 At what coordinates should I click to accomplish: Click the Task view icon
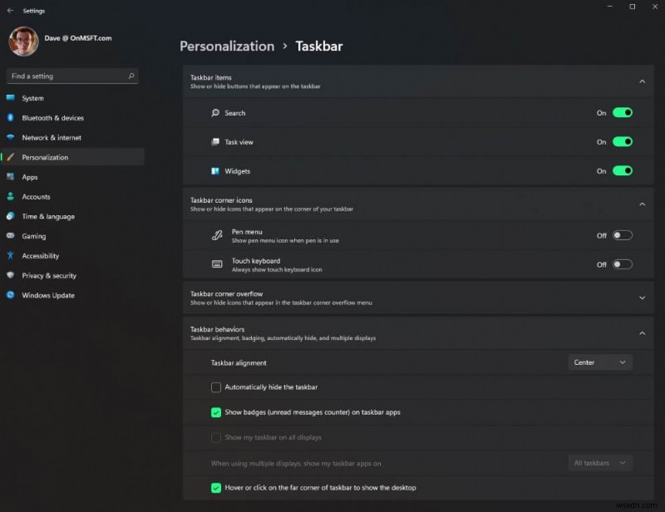pos(217,141)
